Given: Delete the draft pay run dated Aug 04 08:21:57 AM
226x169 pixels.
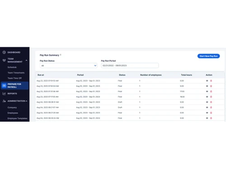Looking at the screenshot, I should [x=211, y=107].
